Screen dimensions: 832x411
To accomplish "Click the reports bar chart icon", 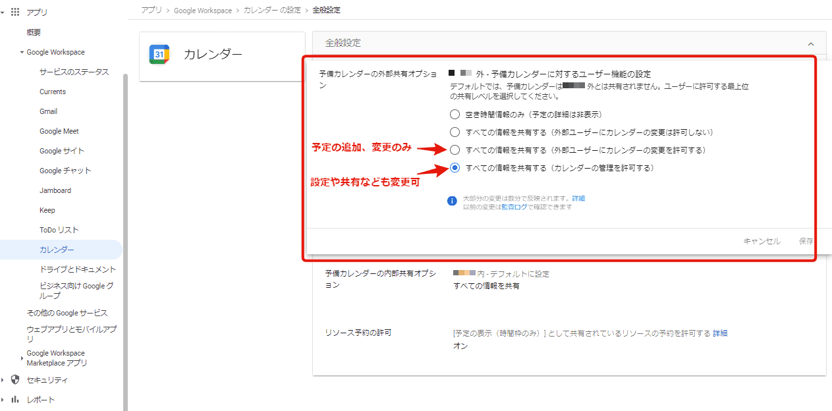I will point(15,399).
